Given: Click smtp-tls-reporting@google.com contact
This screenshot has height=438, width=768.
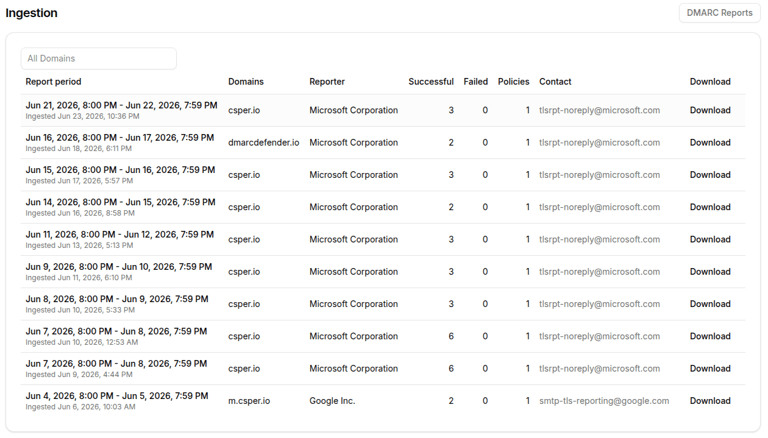Looking at the screenshot, I should point(604,401).
